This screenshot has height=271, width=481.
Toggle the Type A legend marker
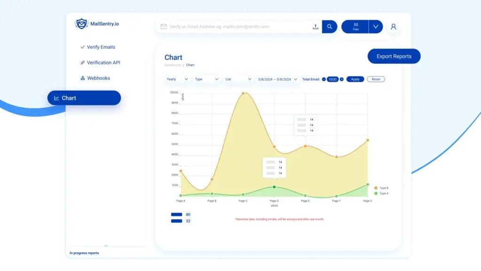tap(376, 193)
